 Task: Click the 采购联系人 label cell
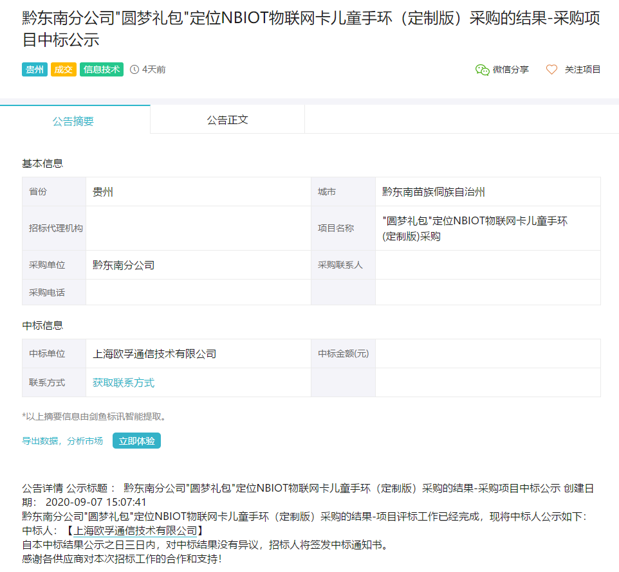343,265
